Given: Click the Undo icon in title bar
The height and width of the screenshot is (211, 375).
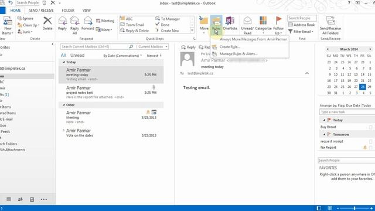Looking at the screenshot, I should pos(11,2).
